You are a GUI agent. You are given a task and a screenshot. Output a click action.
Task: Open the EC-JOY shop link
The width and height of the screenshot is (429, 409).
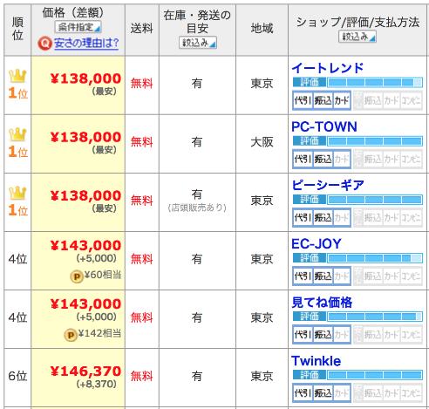tap(317, 244)
